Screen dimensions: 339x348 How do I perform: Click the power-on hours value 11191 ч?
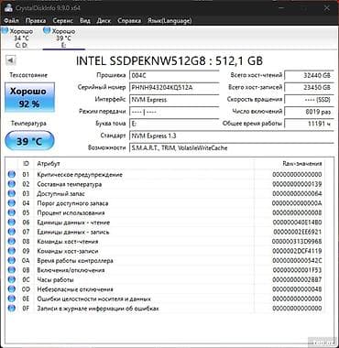tap(309, 124)
